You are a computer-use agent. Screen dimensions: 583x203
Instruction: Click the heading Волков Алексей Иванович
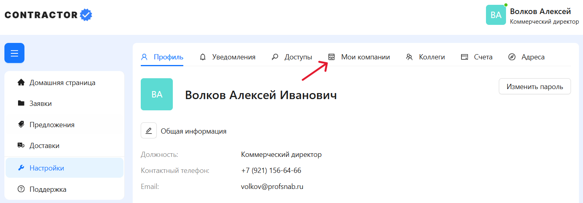261,95
